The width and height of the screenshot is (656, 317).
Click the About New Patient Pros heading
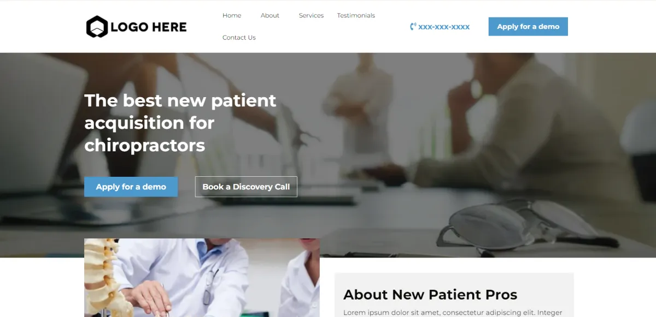point(430,295)
